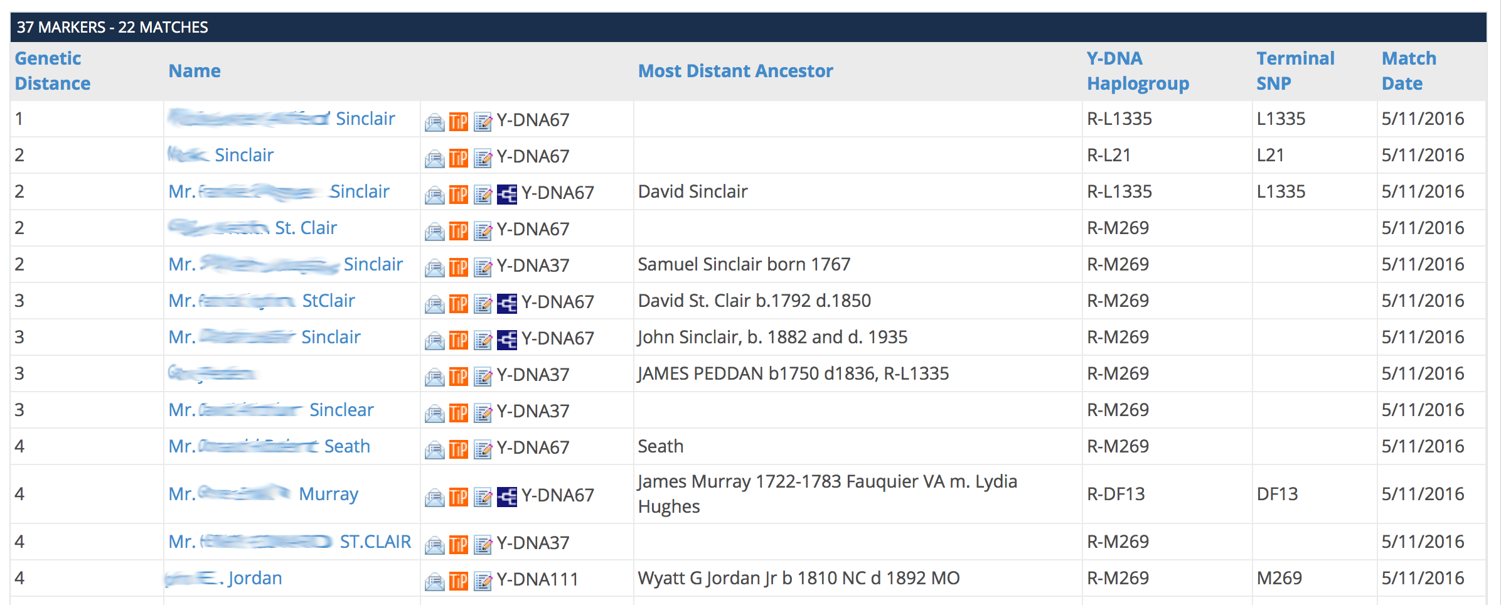Open the Sinclear match name link
1501x605 pixels.
tap(271, 410)
